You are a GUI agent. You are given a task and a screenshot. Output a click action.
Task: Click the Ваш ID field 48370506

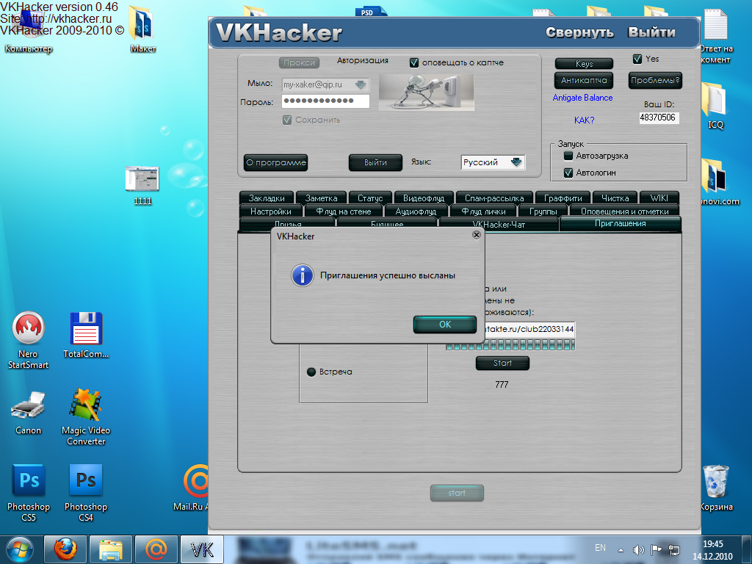click(x=659, y=117)
